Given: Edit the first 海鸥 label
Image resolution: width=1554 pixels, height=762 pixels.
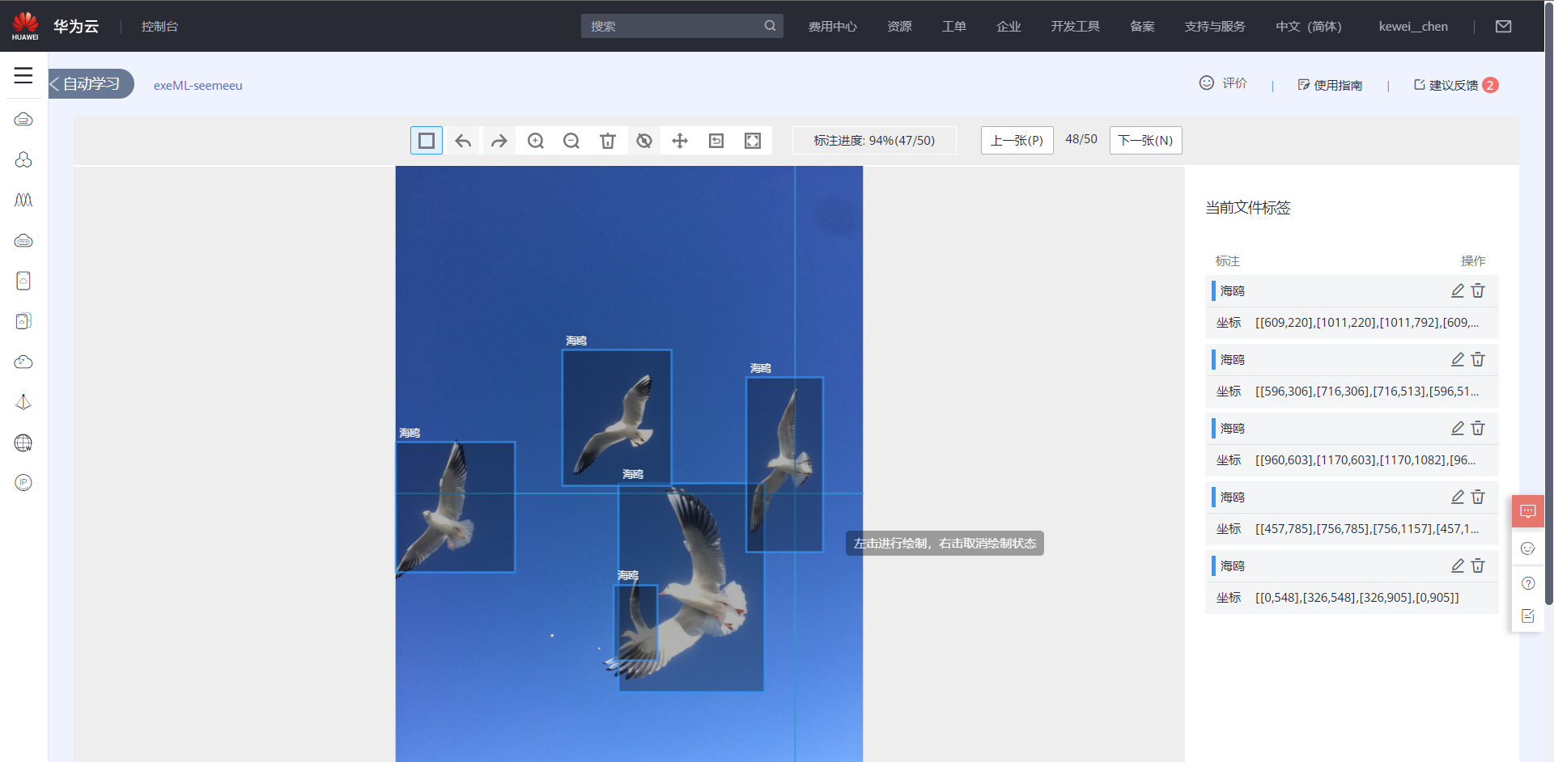Looking at the screenshot, I should 1458,290.
